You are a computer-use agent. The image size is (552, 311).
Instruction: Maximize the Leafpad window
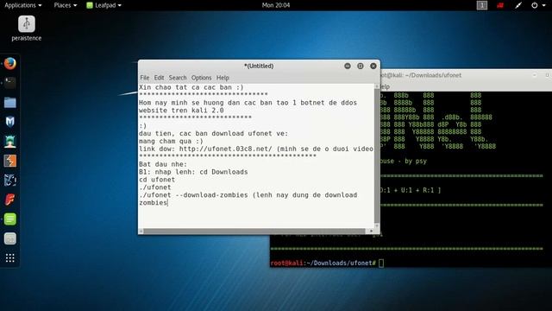tap(361, 66)
